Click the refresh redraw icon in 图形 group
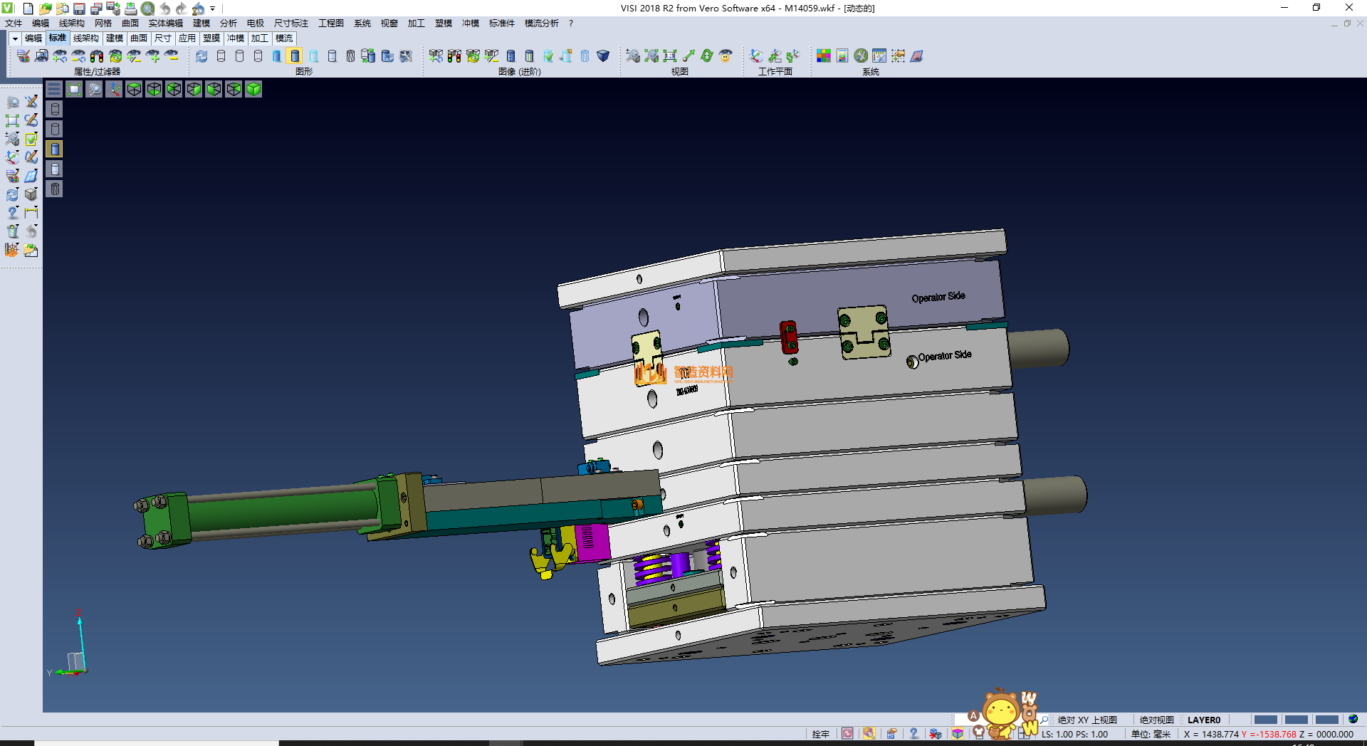Screen dimensions: 1367x746 [201, 56]
